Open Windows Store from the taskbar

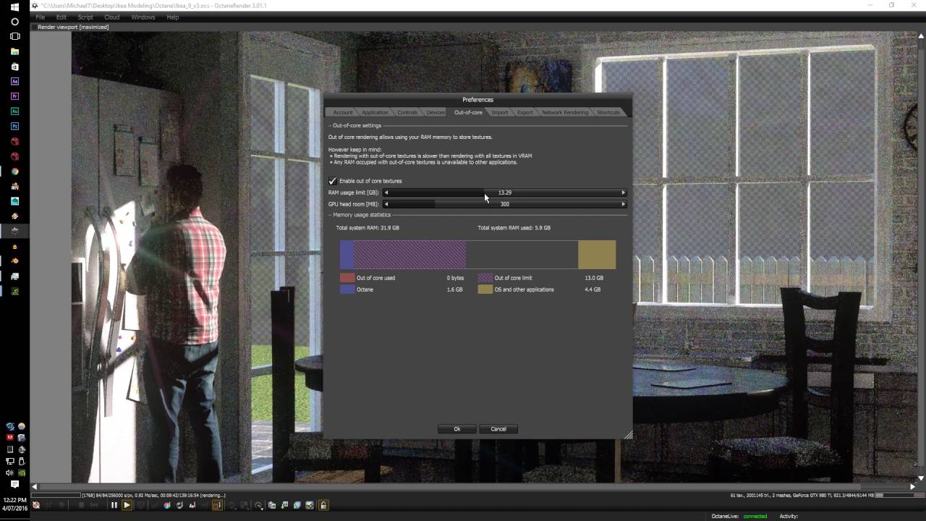[x=14, y=67]
